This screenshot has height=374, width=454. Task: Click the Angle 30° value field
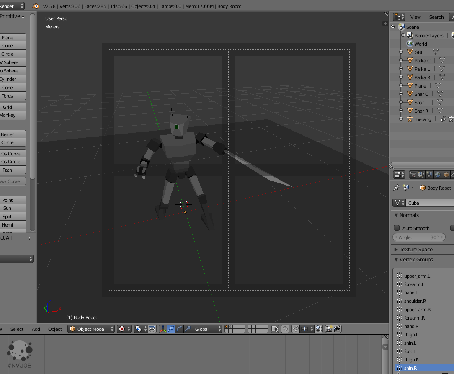coord(419,237)
